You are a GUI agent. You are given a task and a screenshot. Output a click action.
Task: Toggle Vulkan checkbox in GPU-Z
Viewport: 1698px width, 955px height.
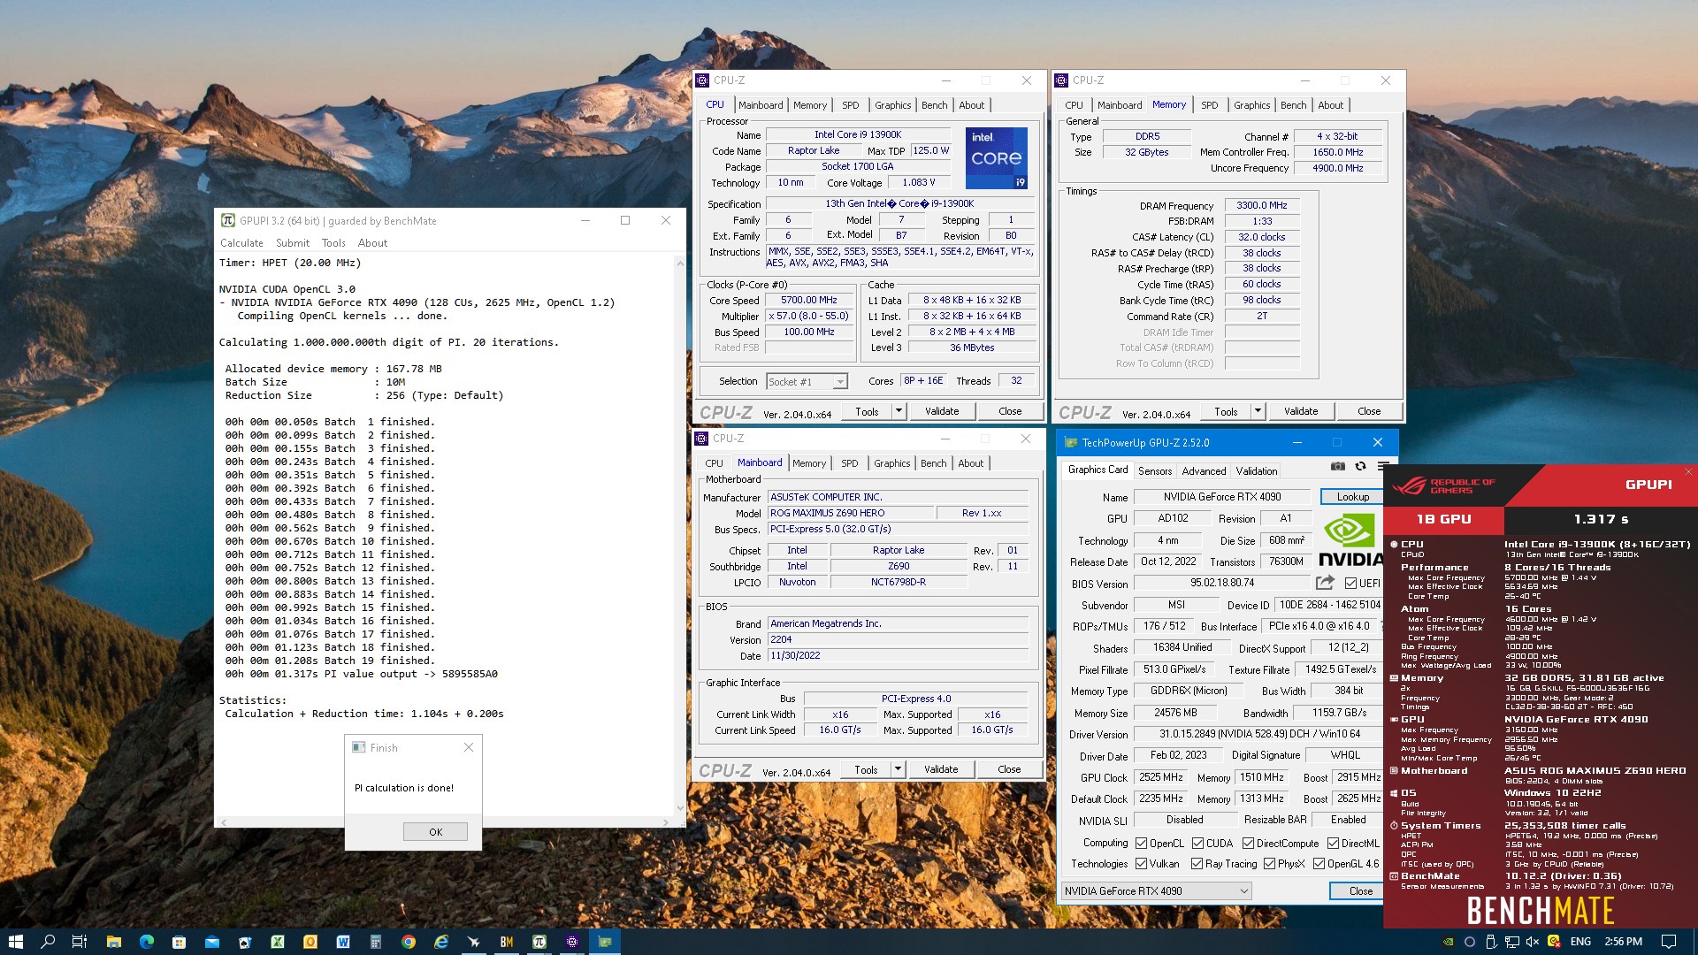tap(1141, 864)
